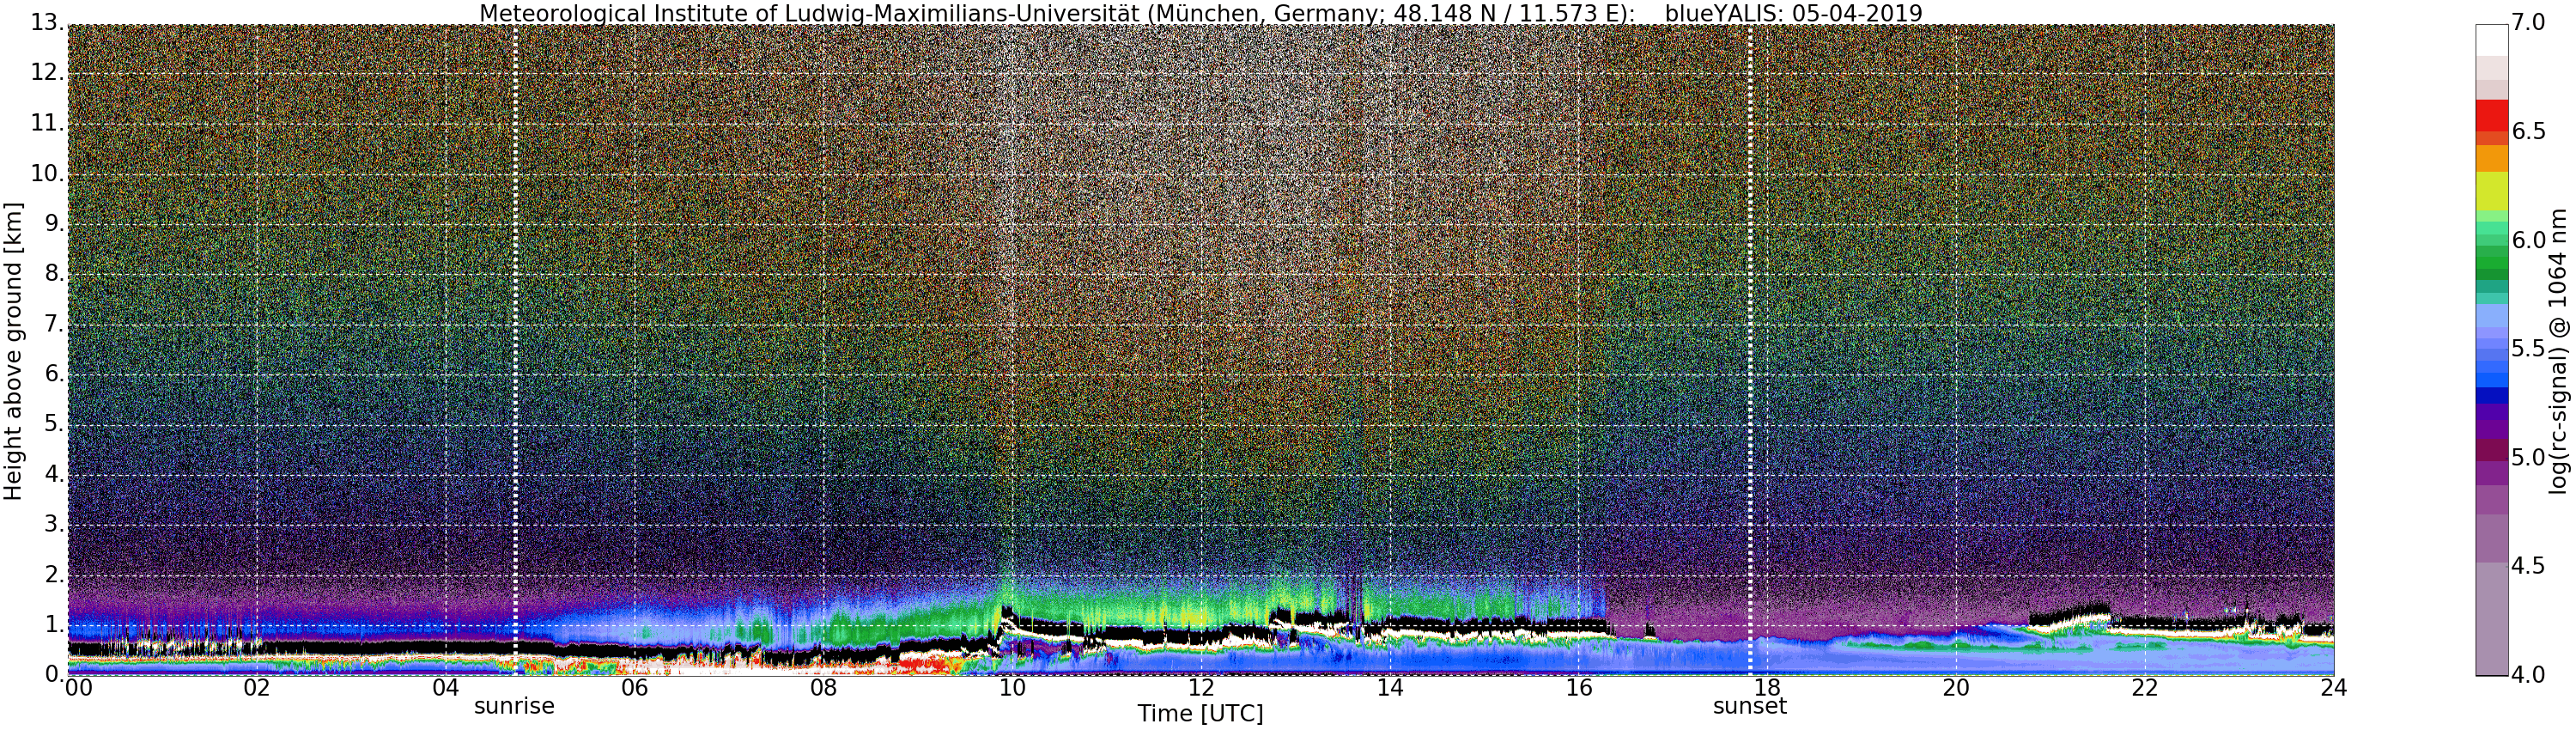Click the y-axis tick label '9.'
Image resolution: width=2576 pixels, height=730 pixels.
click(54, 223)
